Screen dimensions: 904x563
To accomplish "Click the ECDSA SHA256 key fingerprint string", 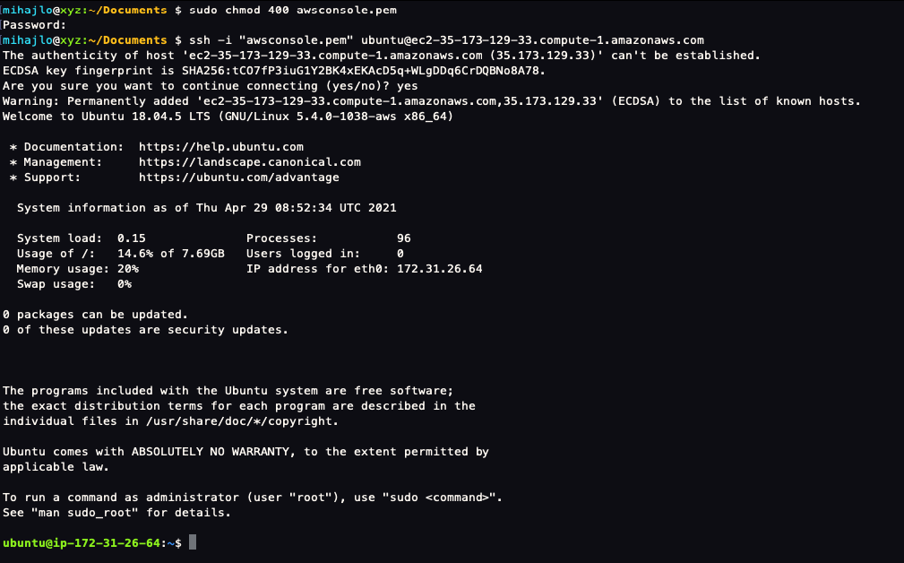I will (363, 70).
